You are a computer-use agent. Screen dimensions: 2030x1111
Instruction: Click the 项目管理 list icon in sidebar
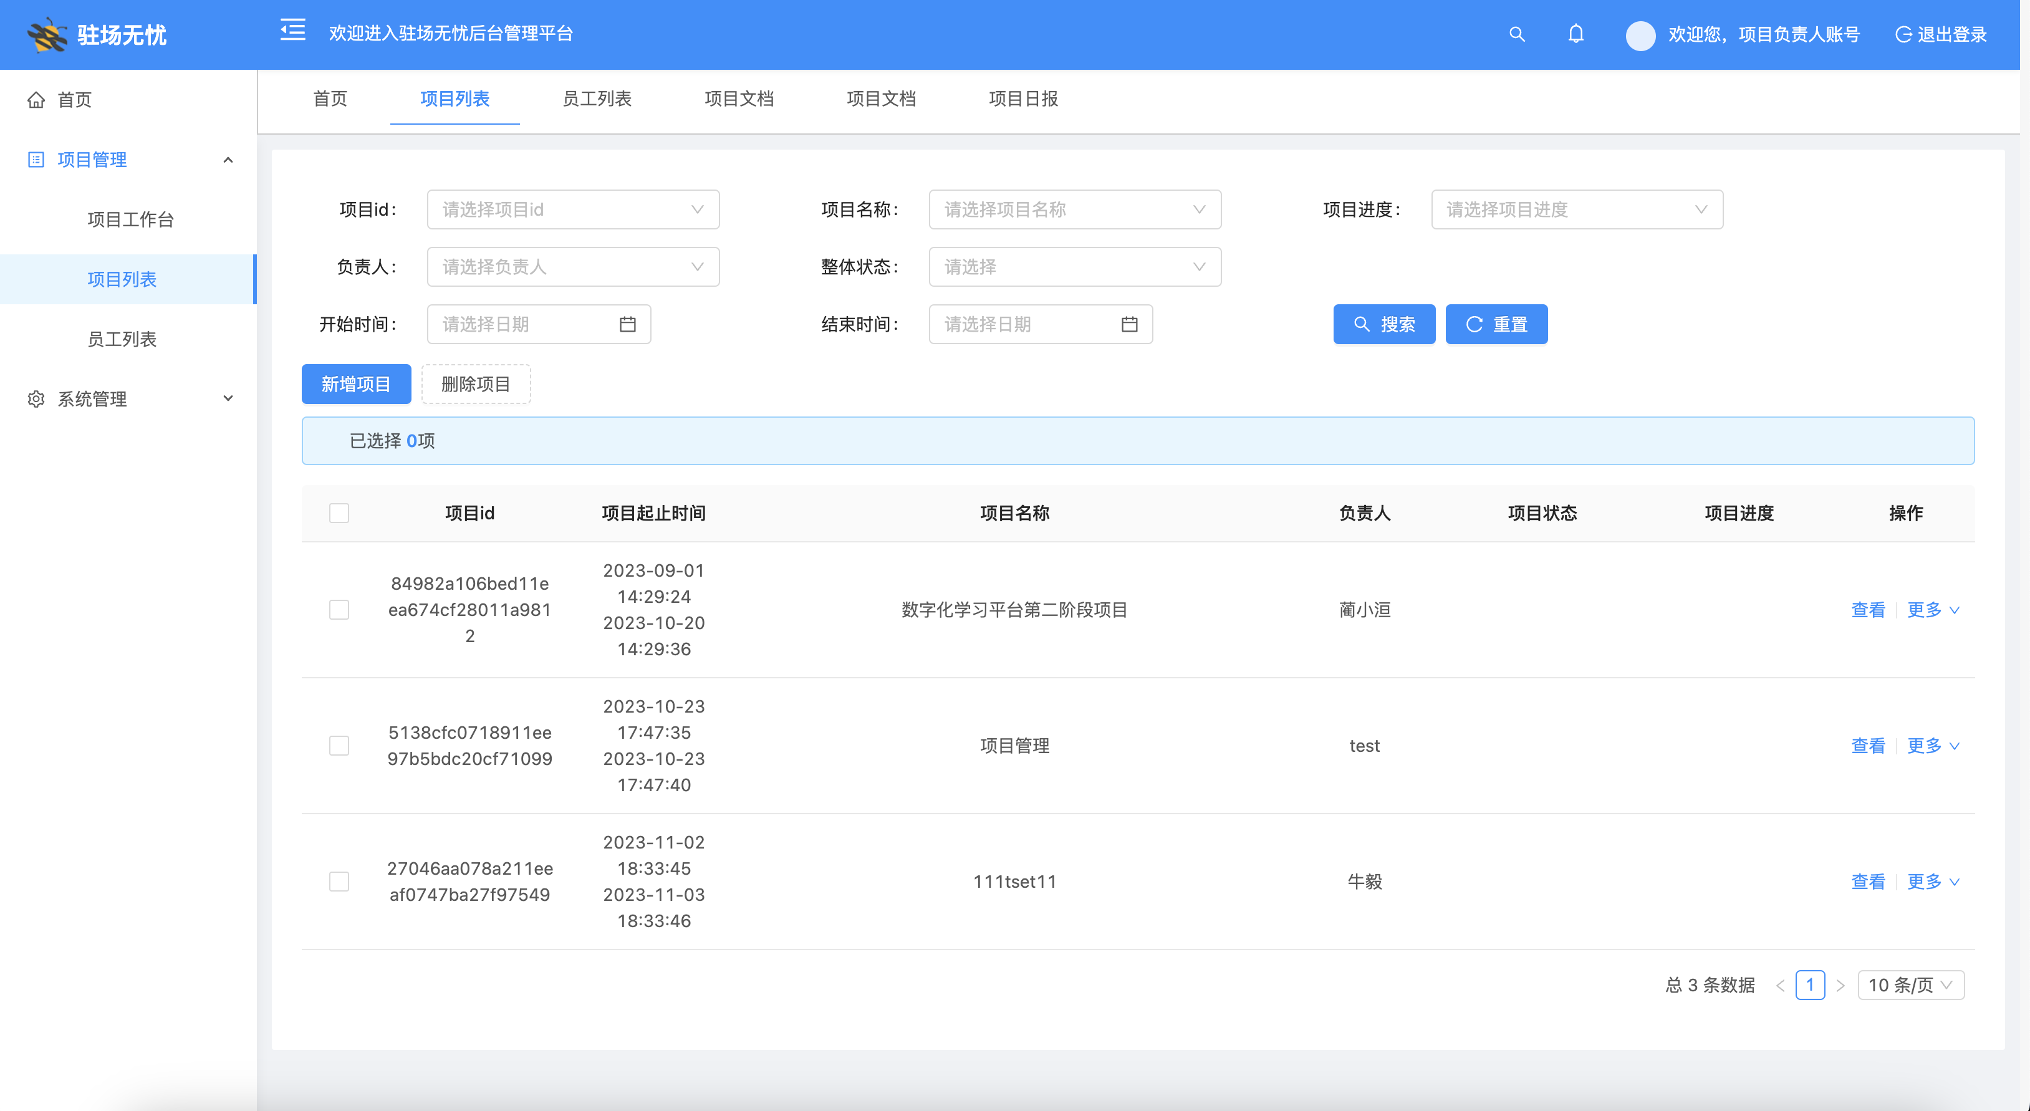[x=36, y=160]
